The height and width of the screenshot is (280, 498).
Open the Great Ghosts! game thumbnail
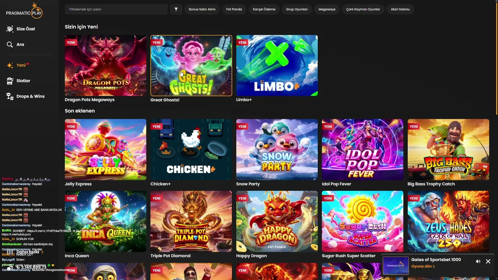pos(191,65)
